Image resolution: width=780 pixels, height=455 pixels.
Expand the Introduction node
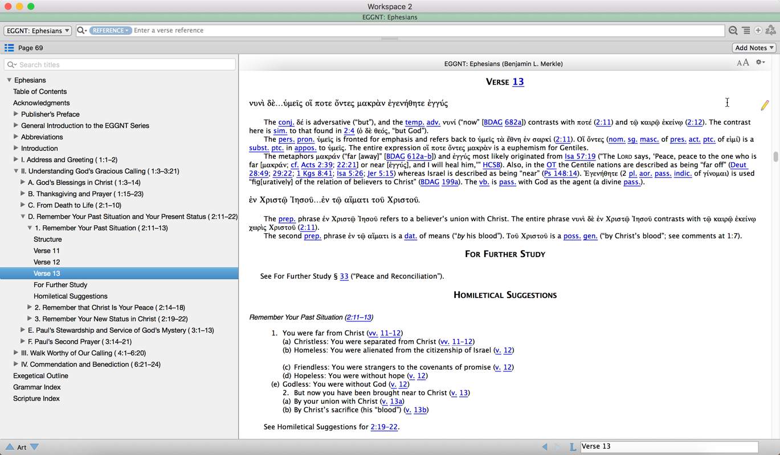(16, 148)
